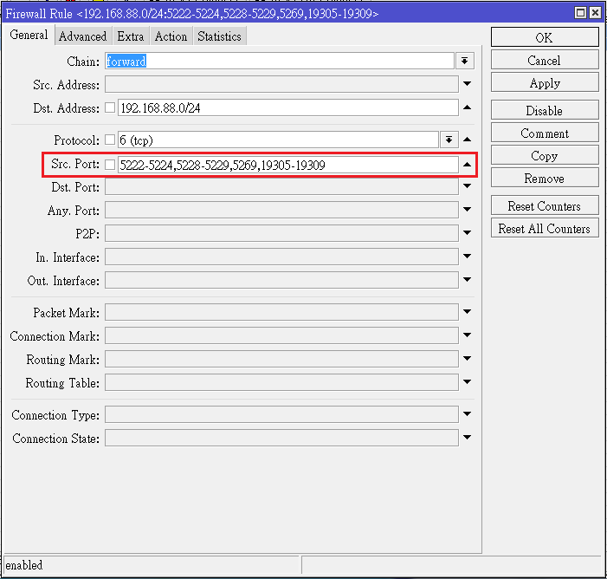Toggle the Src. Port invert checkbox
Image resolution: width=607 pixels, height=579 pixels.
pyautogui.click(x=110, y=165)
